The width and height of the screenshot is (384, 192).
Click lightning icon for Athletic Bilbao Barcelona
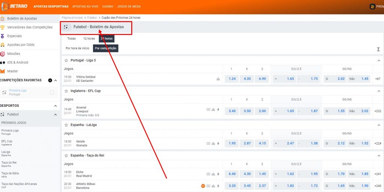218,186
